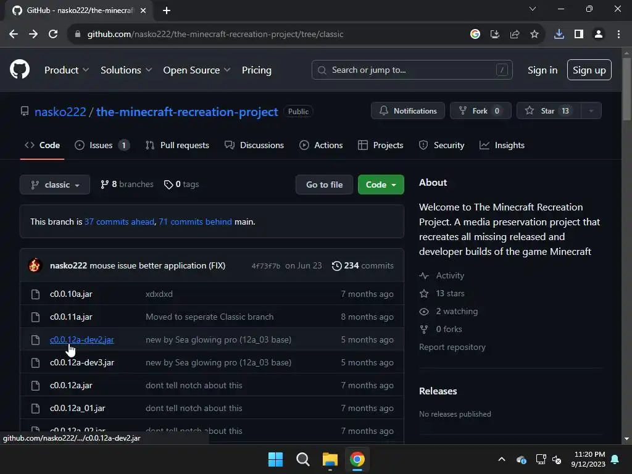The height and width of the screenshot is (474, 632).
Task: Open the Chrome downloads icon
Action: pos(559,35)
